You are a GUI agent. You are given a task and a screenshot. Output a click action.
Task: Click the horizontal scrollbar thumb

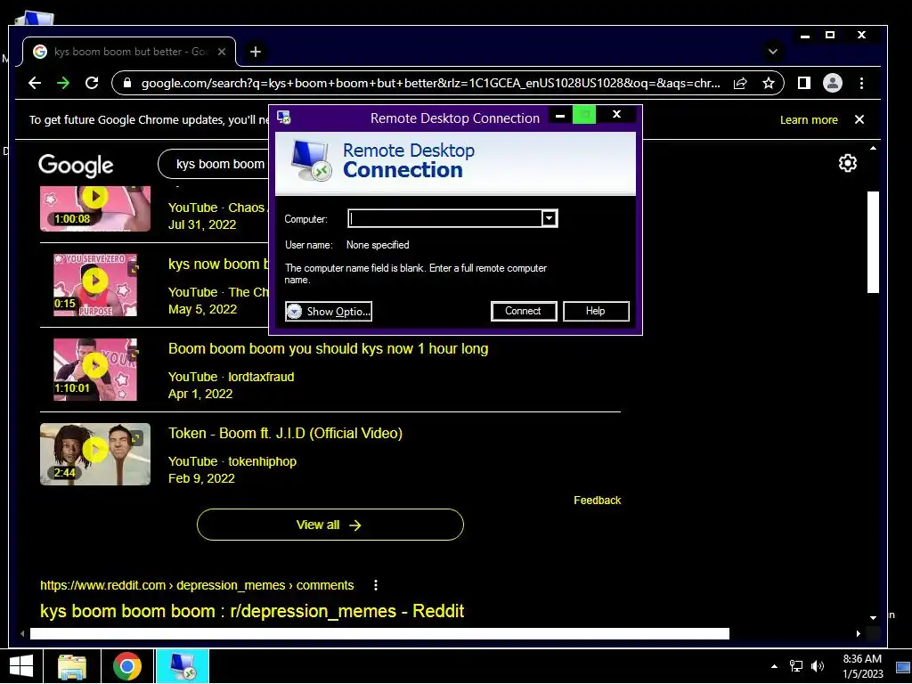[379, 633]
